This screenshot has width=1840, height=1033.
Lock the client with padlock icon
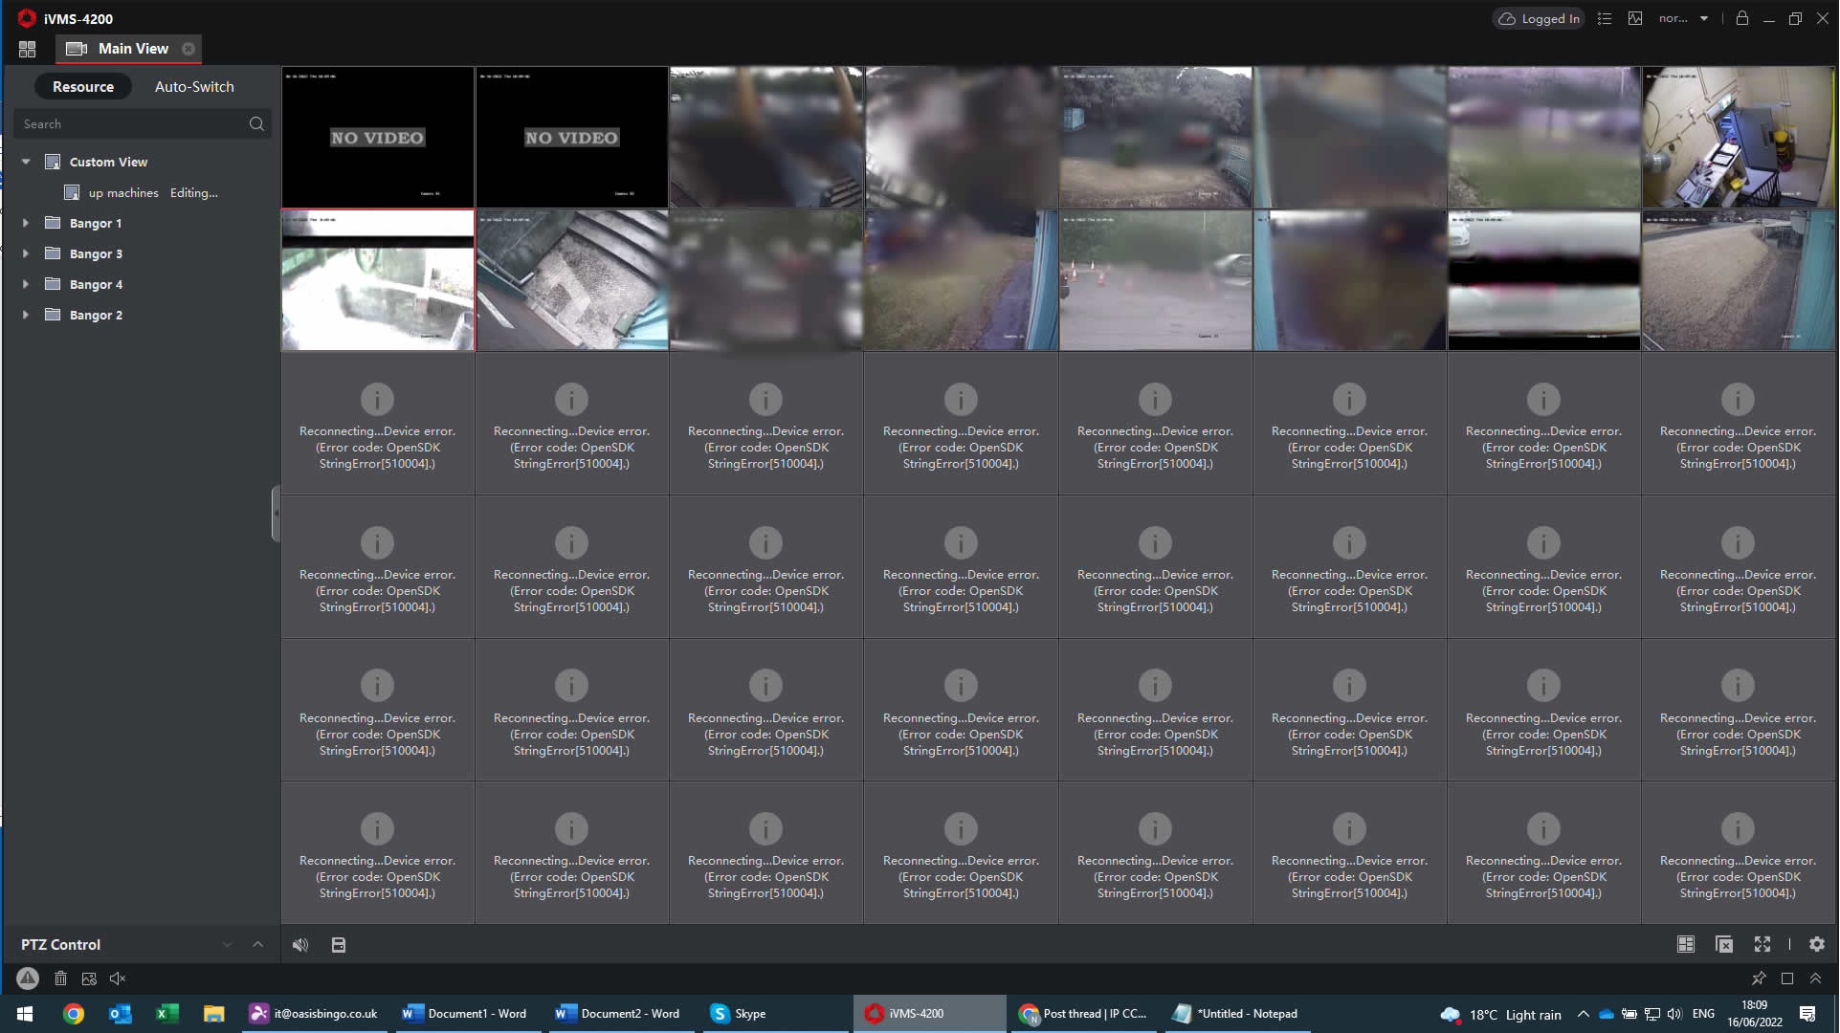[x=1742, y=19]
